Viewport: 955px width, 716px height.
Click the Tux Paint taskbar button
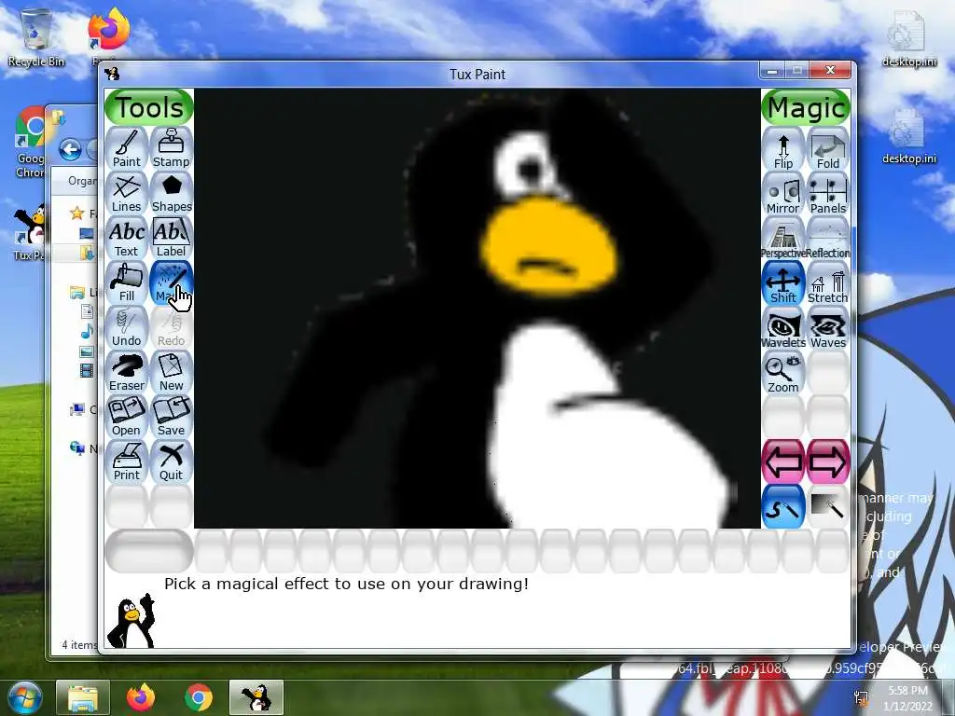(256, 697)
